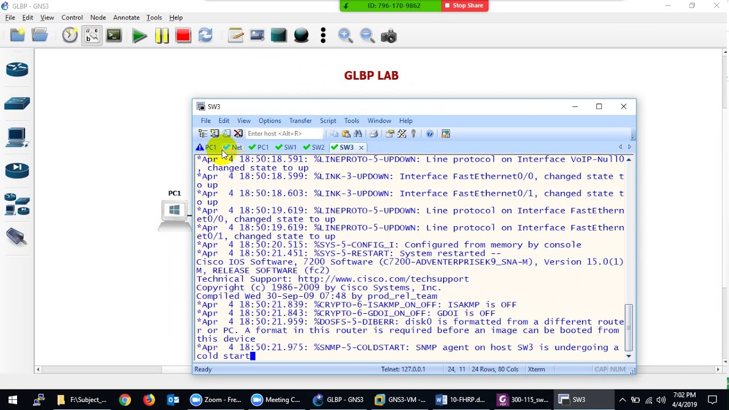
Task: Open SecureCRT Options menu
Action: click(270, 121)
